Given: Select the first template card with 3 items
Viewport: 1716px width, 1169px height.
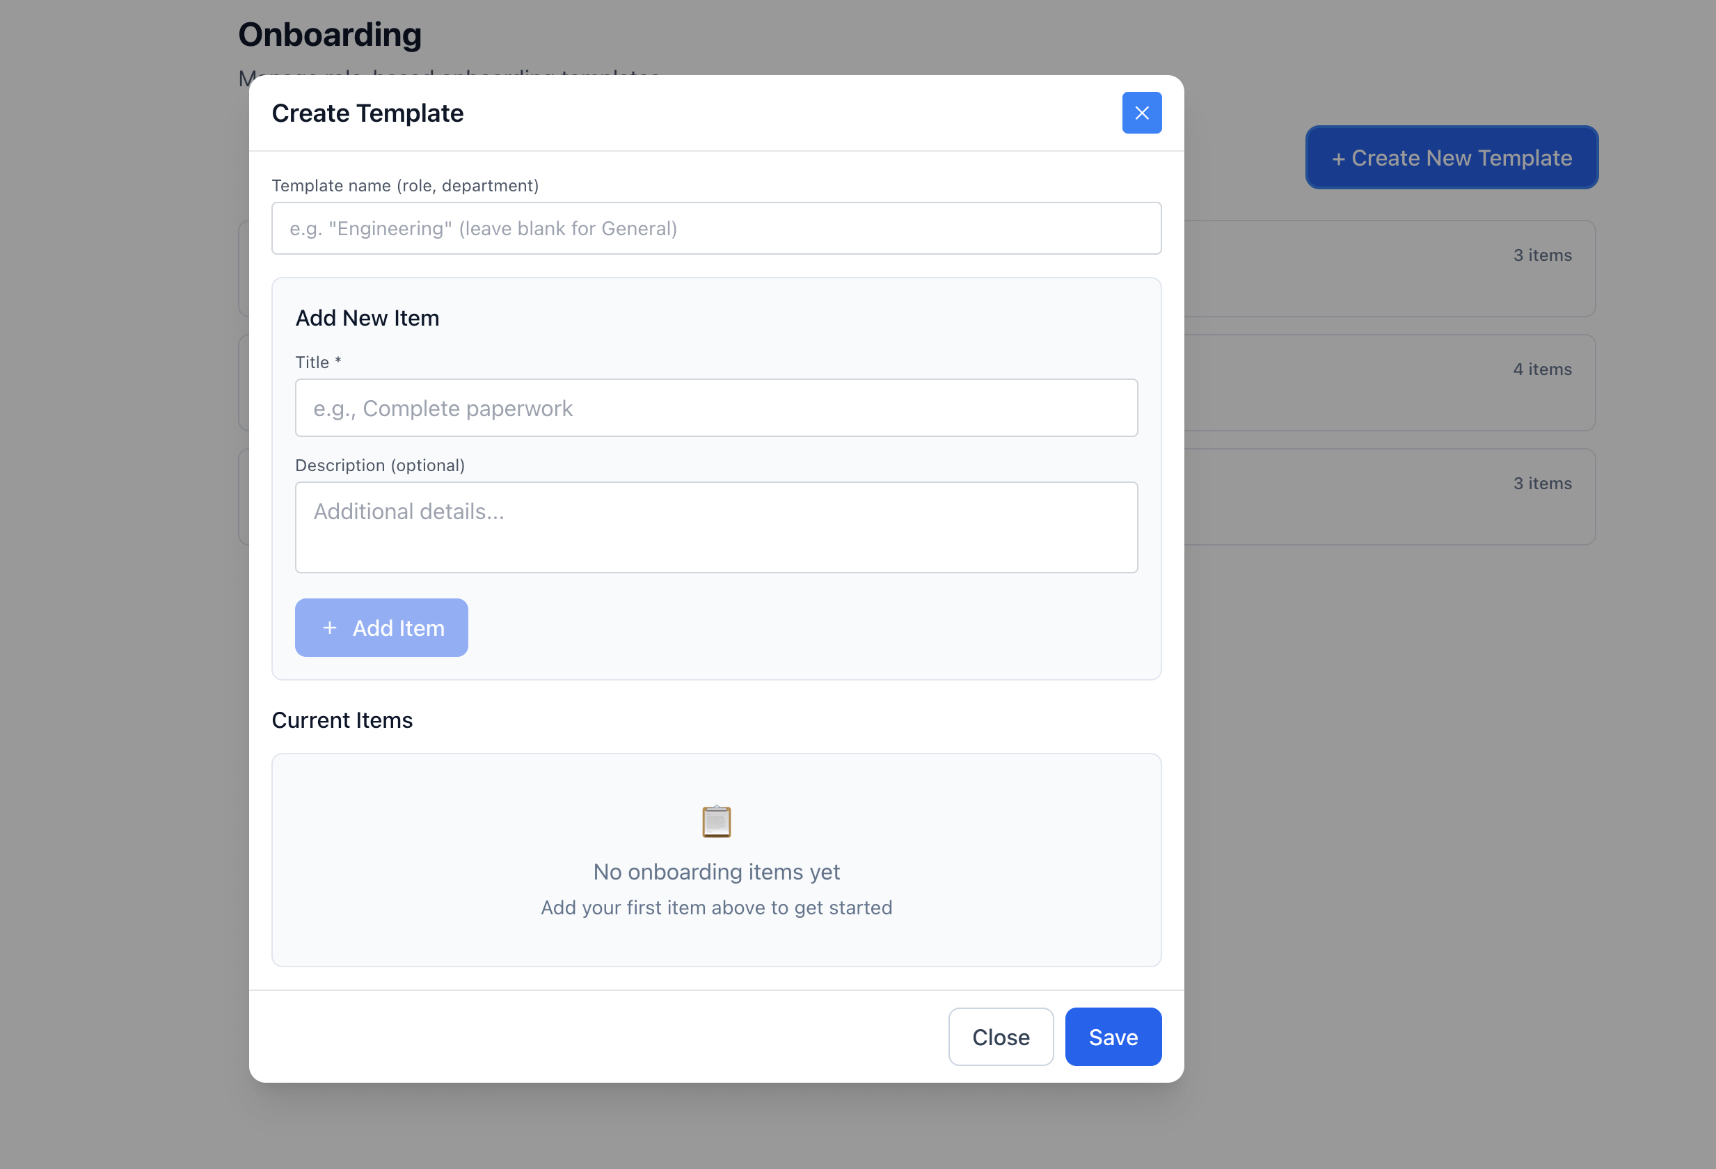Looking at the screenshot, I should (x=1388, y=269).
